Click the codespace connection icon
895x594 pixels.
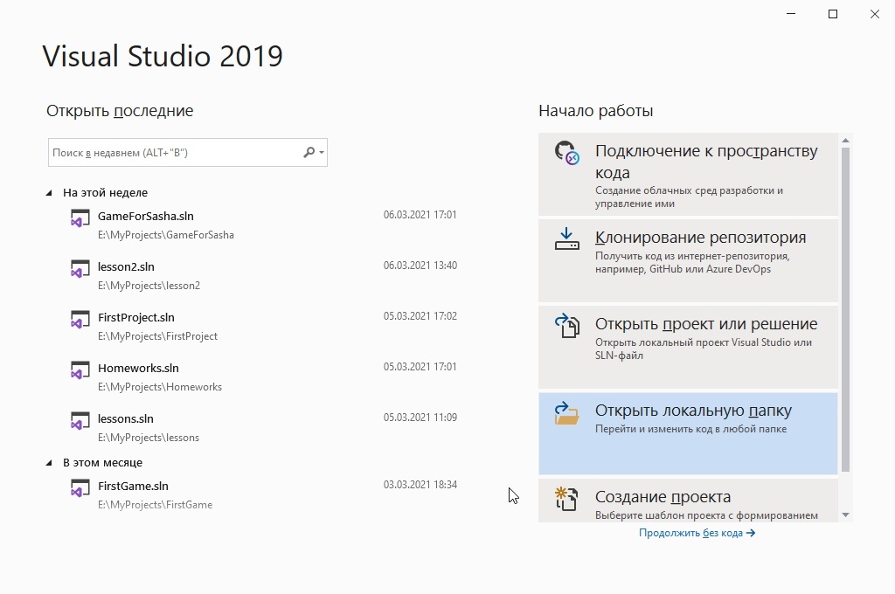click(566, 153)
